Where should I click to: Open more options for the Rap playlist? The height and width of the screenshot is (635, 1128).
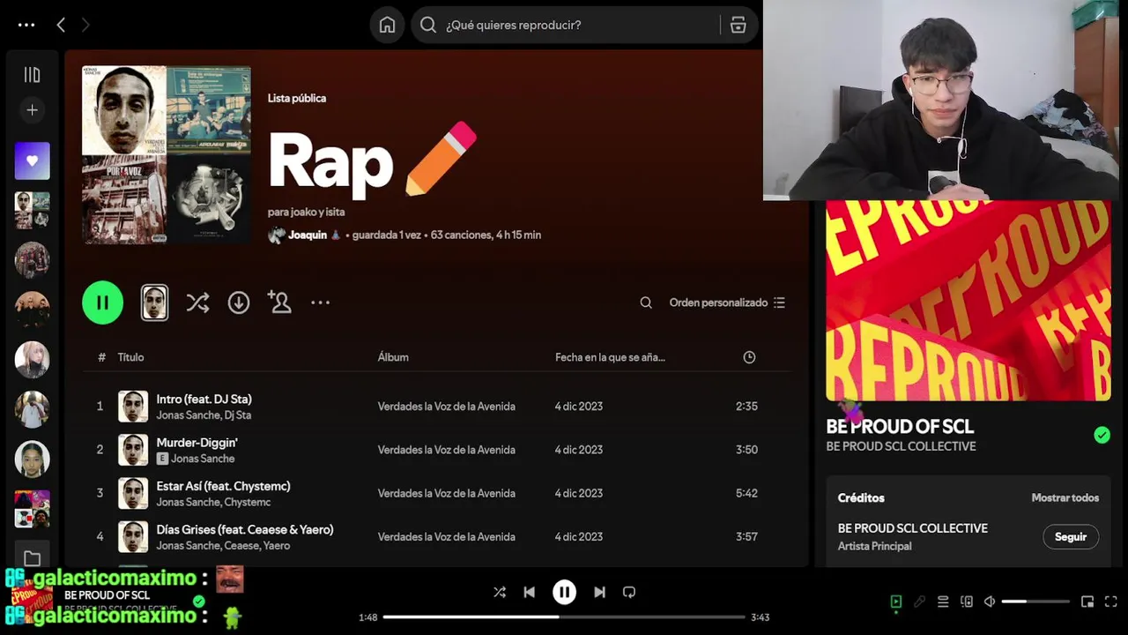pyautogui.click(x=320, y=303)
